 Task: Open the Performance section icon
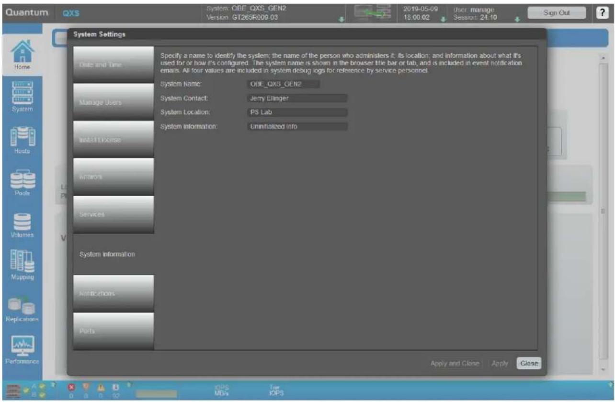(x=23, y=346)
